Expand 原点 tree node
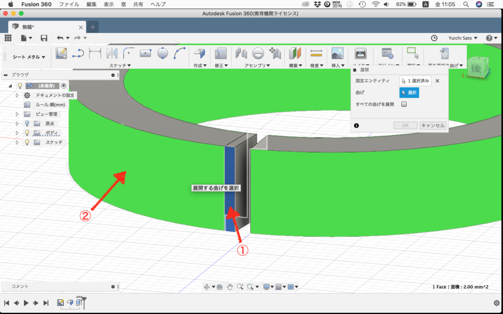Screen dimensions: 503x314 pyautogui.click(x=17, y=123)
